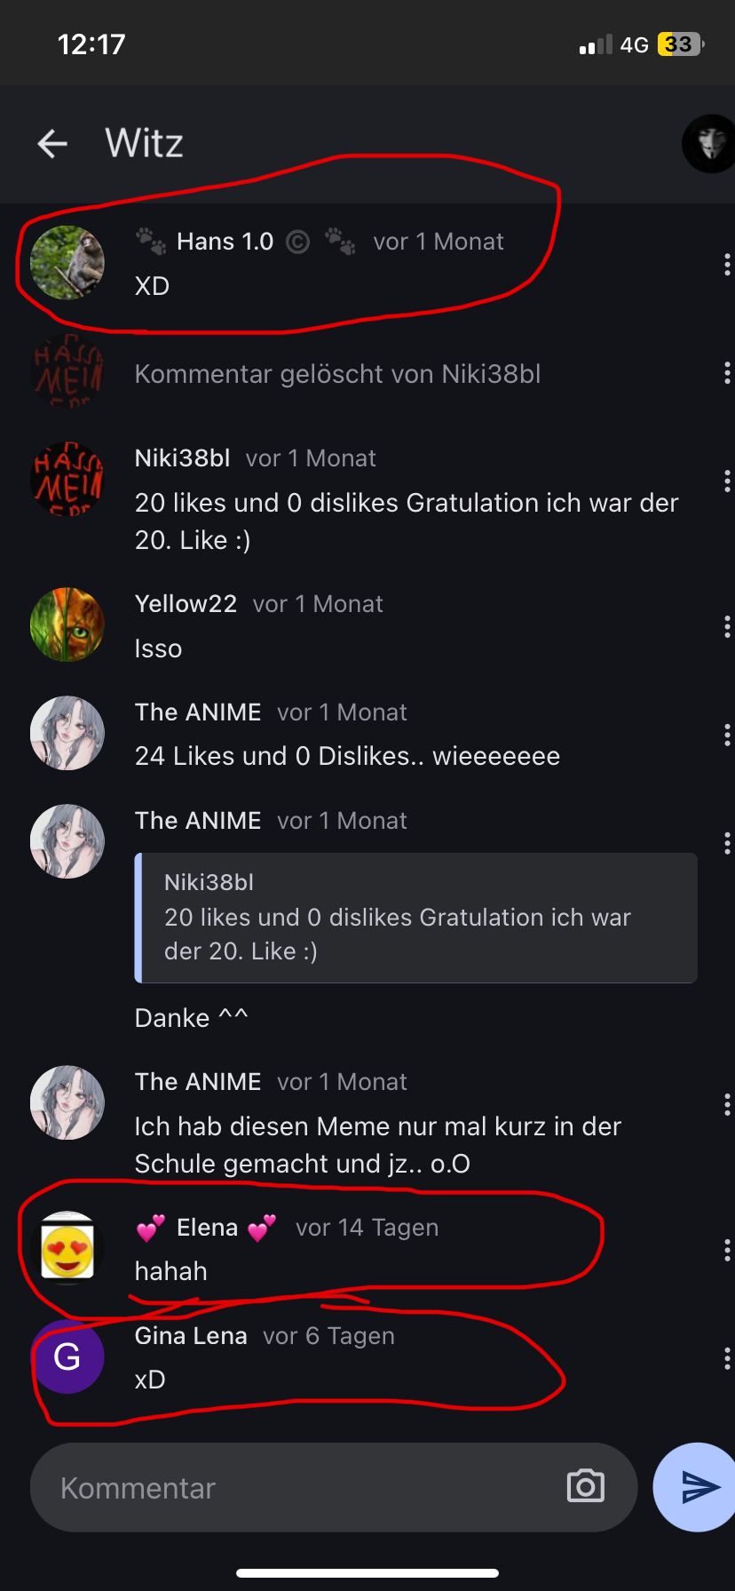Open three-dot menu on the deleted comment

pos(727,373)
